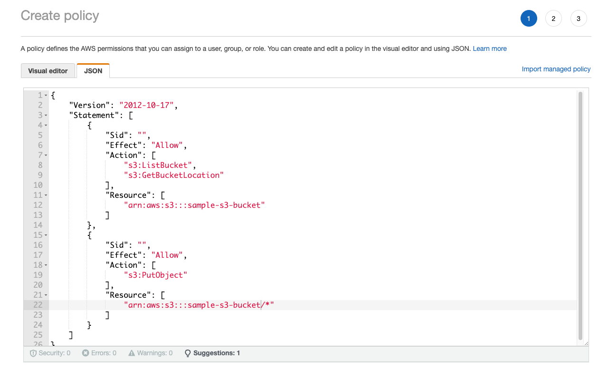Select the JSON tab
This screenshot has height=370, width=599.
click(x=93, y=70)
